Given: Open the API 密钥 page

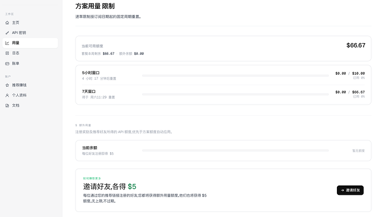Looking at the screenshot, I should click(30, 33).
